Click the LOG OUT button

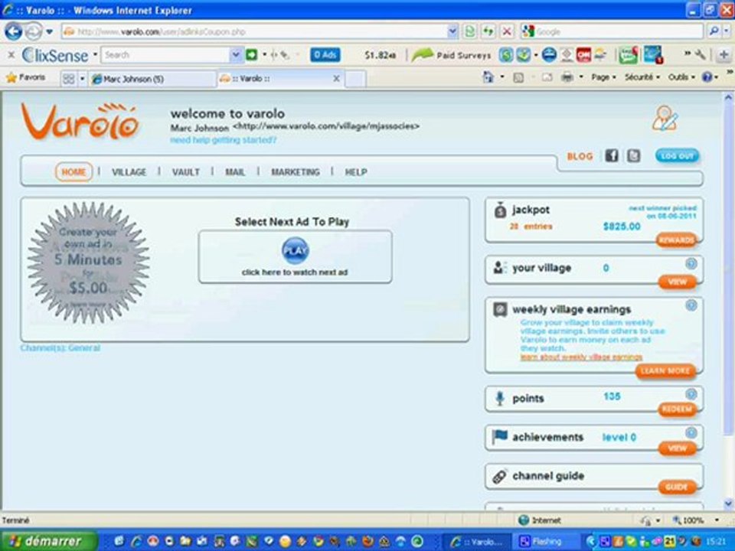[x=677, y=155]
